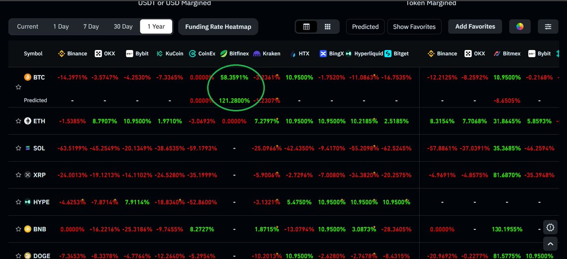The image size is (567, 259).
Task: Click the XRP coin icon
Action: click(x=27, y=175)
